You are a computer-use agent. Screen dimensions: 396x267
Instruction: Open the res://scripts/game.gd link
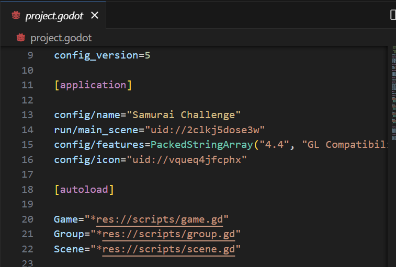160,219
